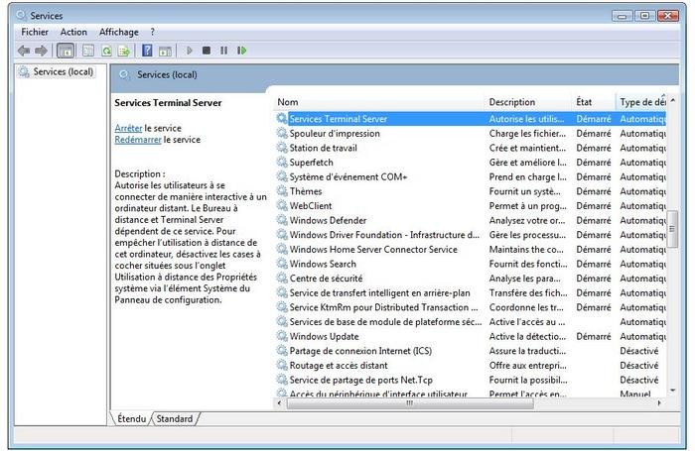
Task: Select Routage et accès distant service
Action: 471,365
